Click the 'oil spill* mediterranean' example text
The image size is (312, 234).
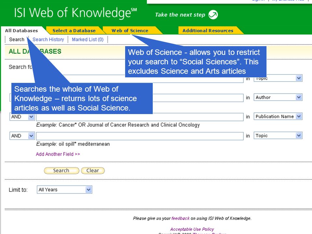pos(84,144)
